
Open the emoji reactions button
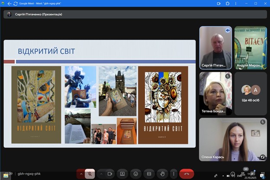[x=135, y=174]
